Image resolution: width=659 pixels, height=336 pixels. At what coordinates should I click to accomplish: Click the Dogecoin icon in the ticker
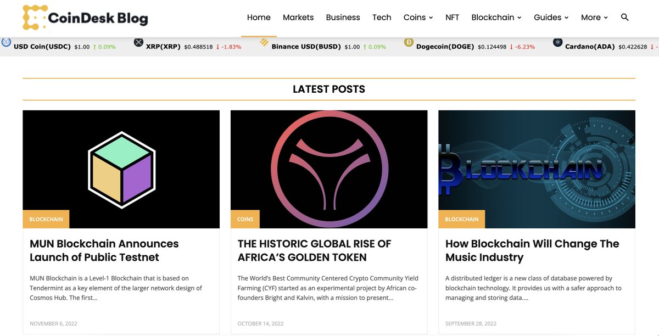(x=408, y=42)
